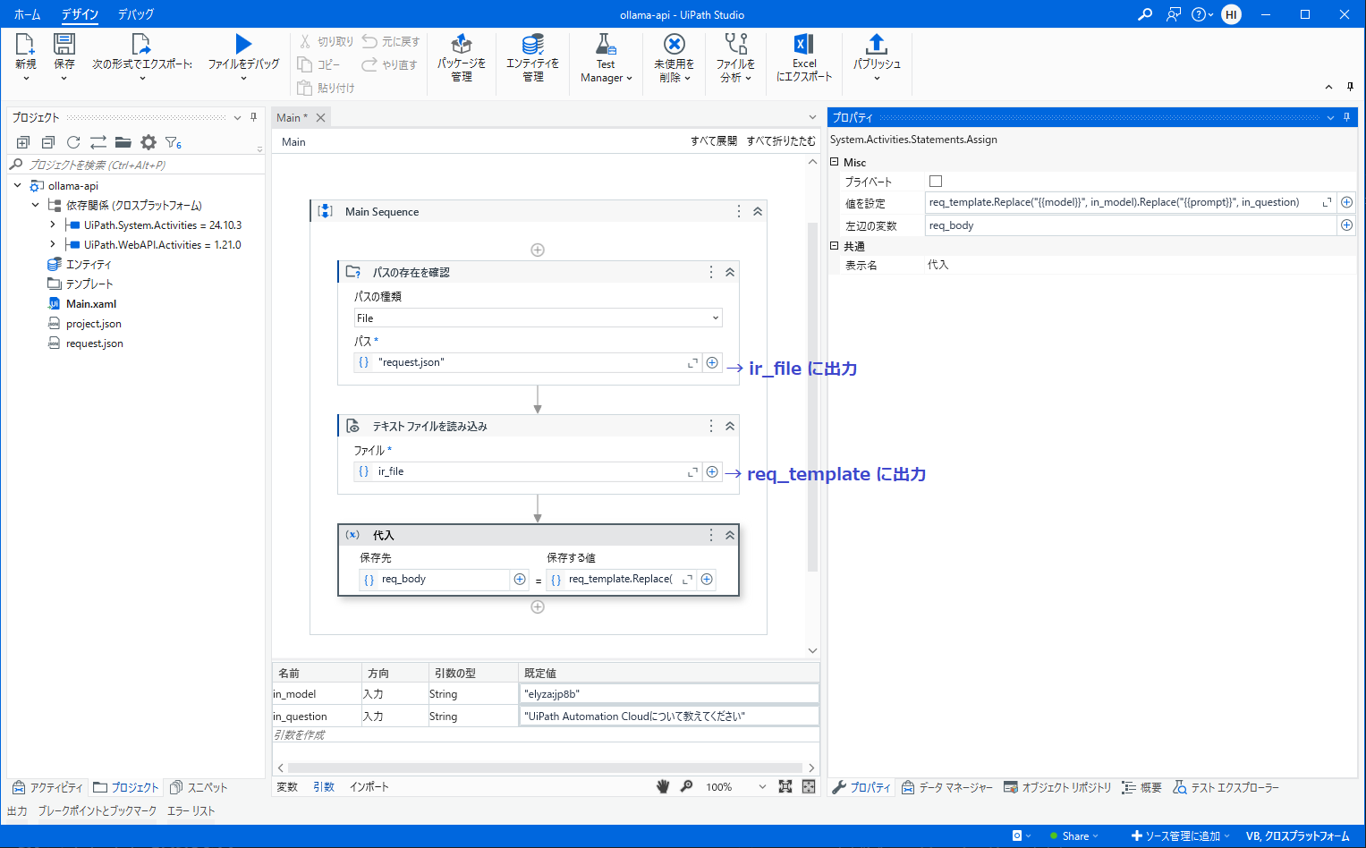The width and height of the screenshot is (1366, 848).
Task: Open Test Manager ribbon icon
Action: click(606, 45)
